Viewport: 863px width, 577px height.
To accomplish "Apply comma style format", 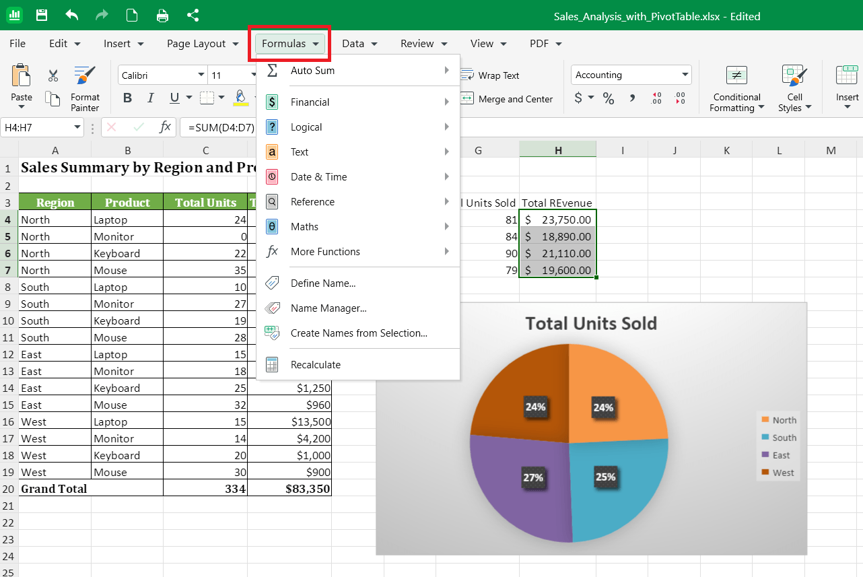I will coord(632,99).
